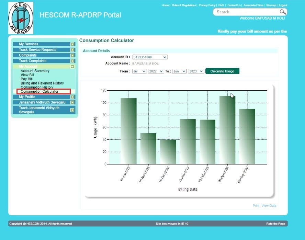This screenshot has width=305, height=240.
Task: Click the search magnifier icon
Action: click(x=283, y=12)
